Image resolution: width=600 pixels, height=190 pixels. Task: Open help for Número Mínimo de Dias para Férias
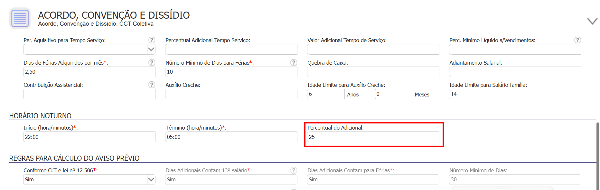(x=294, y=62)
